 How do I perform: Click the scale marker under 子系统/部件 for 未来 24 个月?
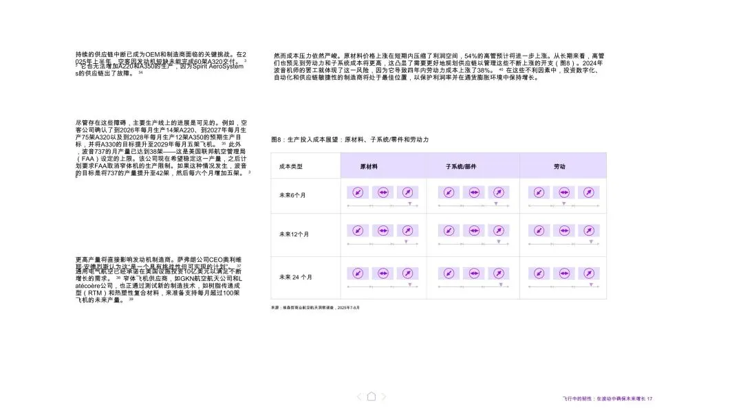point(501,284)
